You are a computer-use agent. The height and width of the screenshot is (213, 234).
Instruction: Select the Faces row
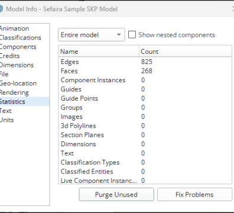(x=145, y=71)
